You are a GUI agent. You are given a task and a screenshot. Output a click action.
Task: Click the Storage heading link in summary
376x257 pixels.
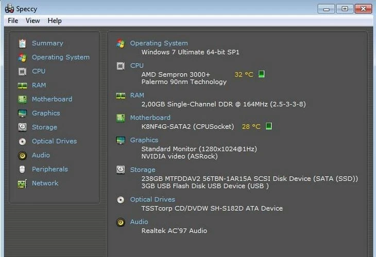pos(143,170)
